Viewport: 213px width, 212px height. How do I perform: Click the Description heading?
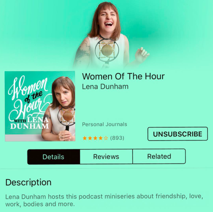tap(28, 182)
